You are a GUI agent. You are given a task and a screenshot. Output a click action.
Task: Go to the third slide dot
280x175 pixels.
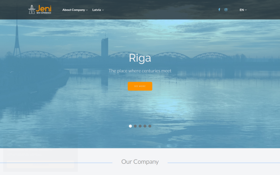point(140,126)
